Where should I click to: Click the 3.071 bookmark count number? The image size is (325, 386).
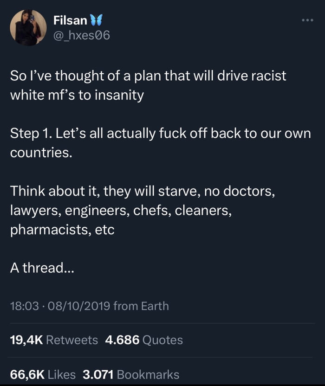97,374
